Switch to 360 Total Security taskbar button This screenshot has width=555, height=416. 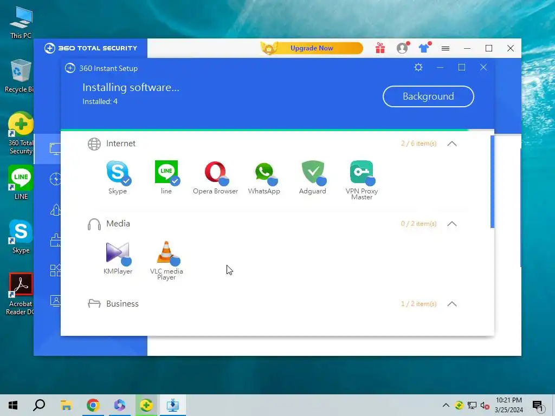[x=146, y=405]
